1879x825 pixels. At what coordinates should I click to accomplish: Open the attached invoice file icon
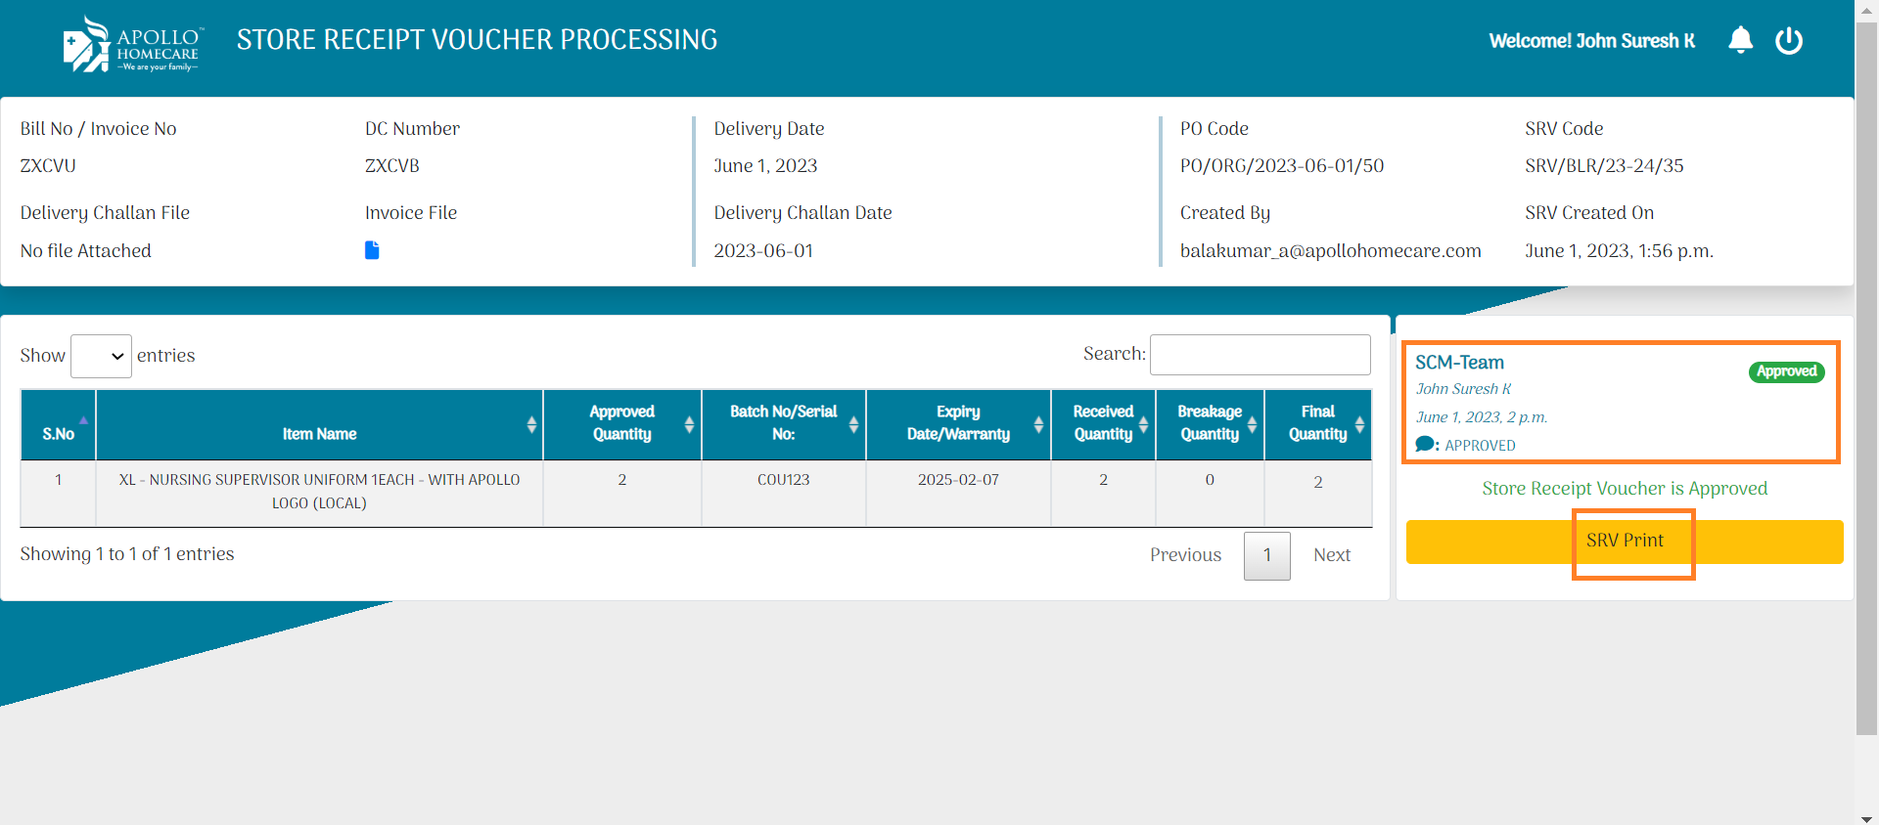(372, 250)
